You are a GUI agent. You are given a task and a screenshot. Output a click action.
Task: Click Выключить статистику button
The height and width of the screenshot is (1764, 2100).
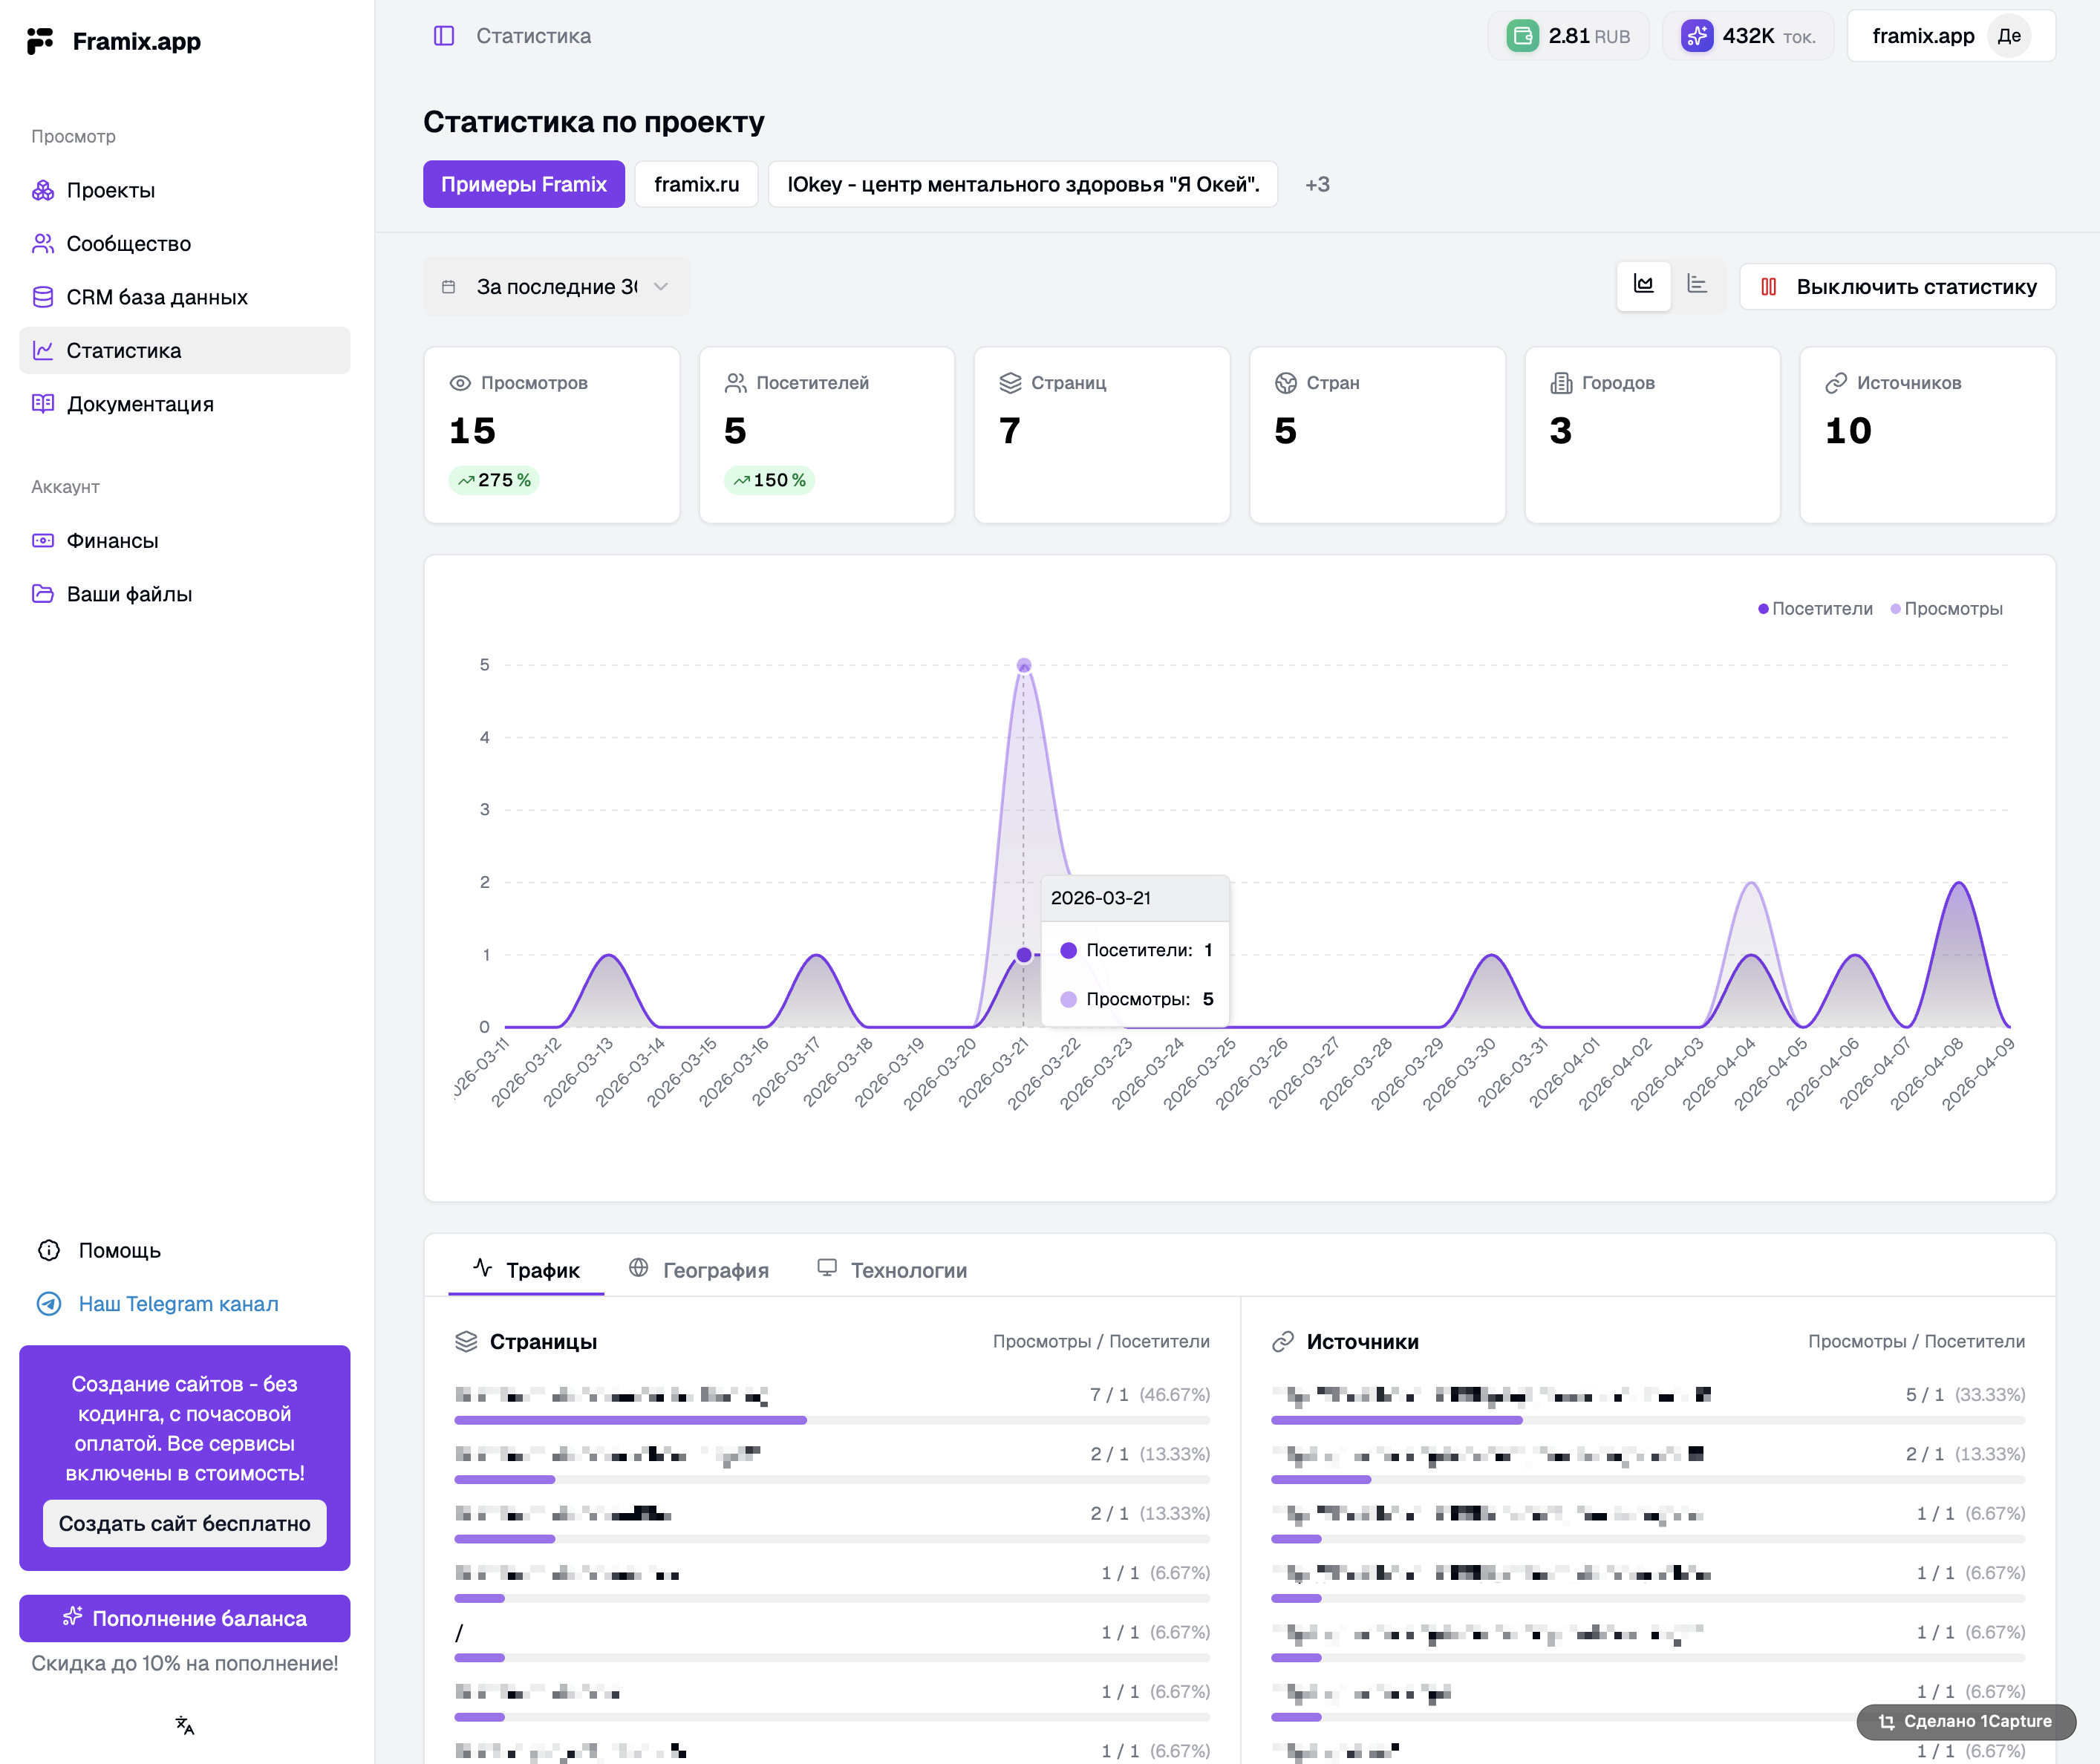click(1897, 287)
